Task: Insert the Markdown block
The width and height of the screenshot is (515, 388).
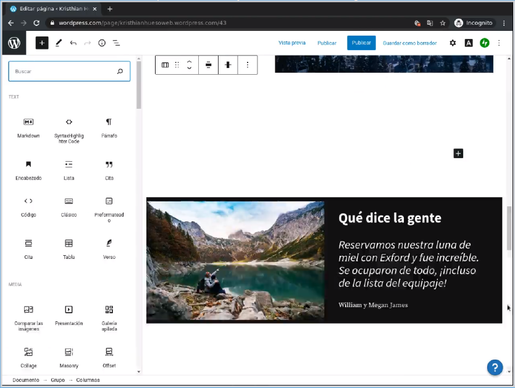Action: pos(28,128)
